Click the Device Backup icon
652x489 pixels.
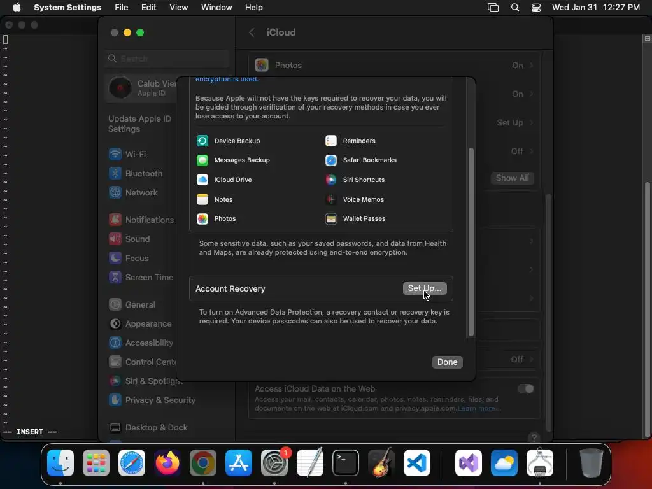pos(202,141)
